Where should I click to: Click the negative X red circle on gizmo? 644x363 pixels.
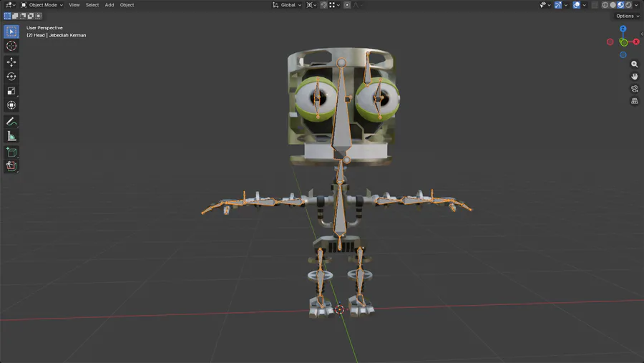[610, 42]
